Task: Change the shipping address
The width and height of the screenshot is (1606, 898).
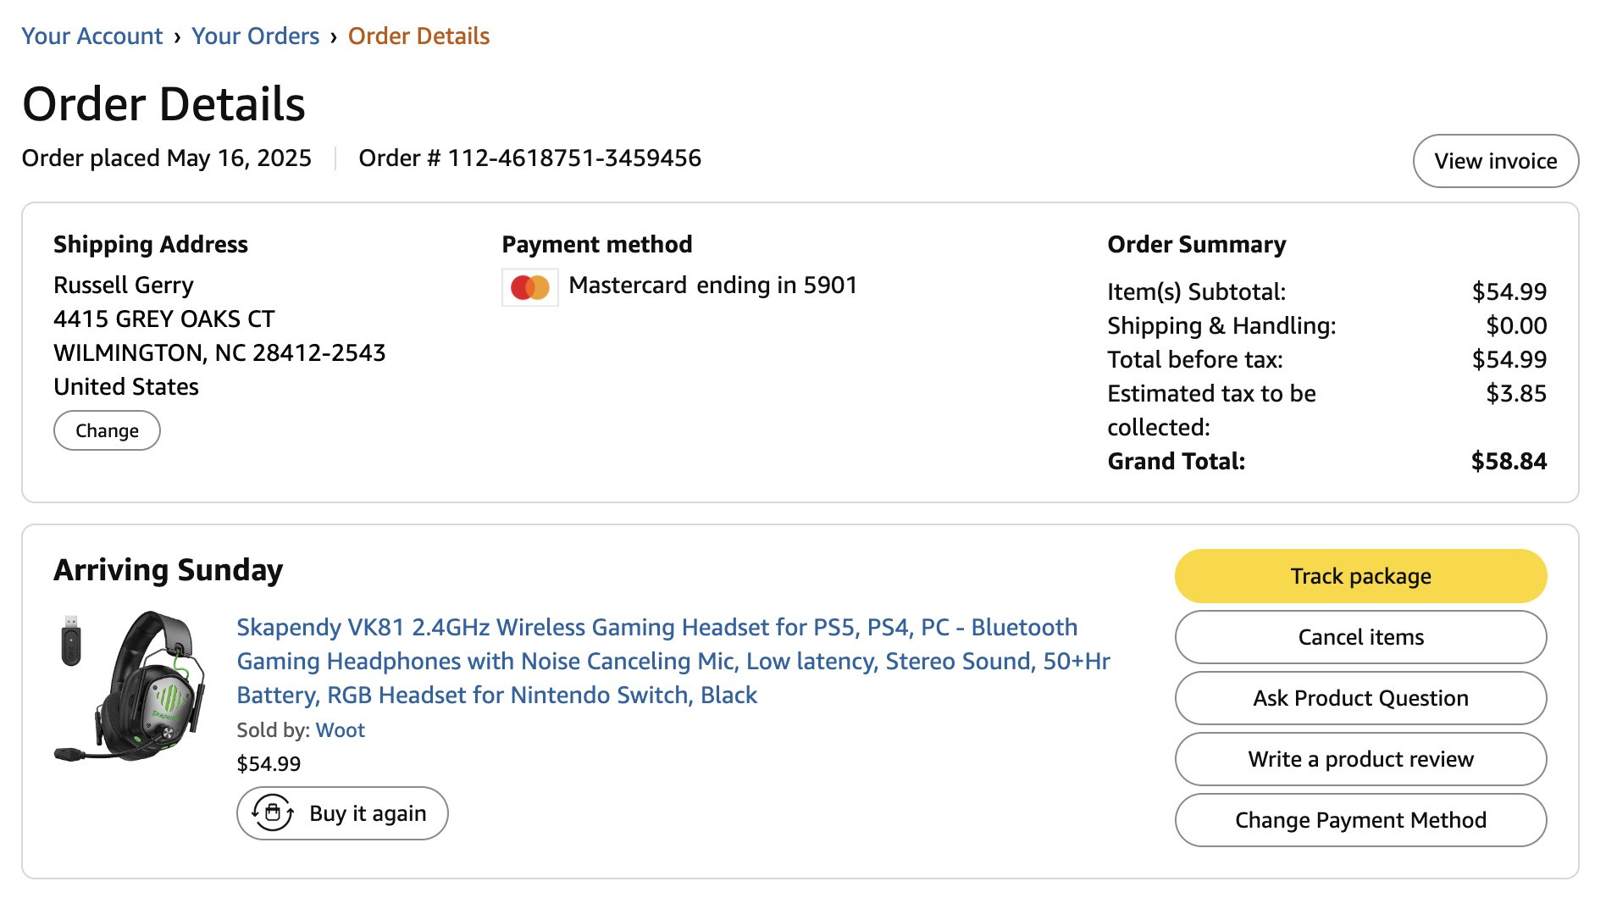Action: click(107, 430)
